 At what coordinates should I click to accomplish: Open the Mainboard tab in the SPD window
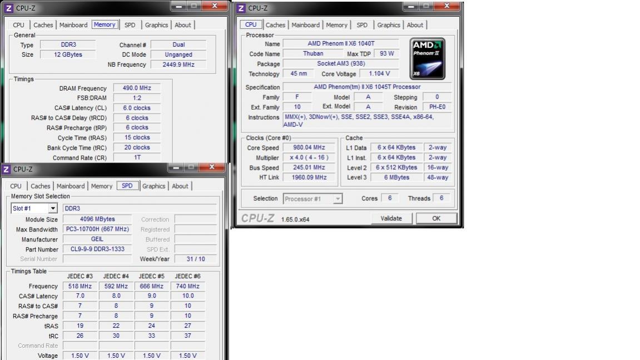click(x=71, y=186)
